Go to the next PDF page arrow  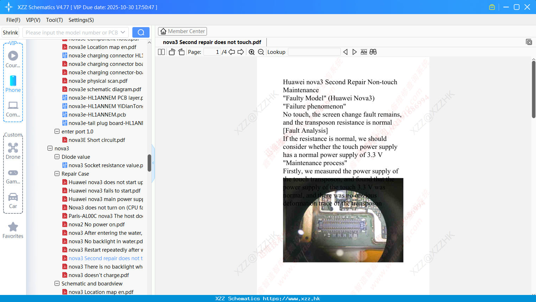(x=241, y=52)
